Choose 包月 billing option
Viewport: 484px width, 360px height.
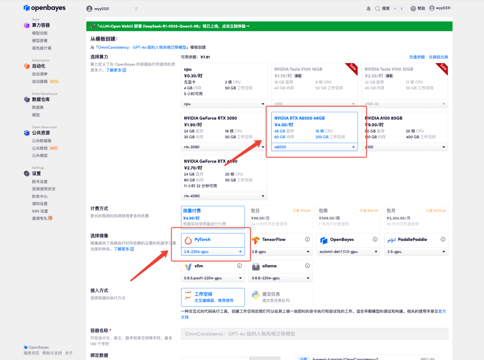click(x=416, y=217)
